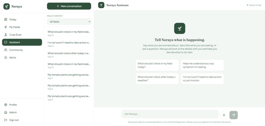Choose suggestion 'I'm not sure if I need to take action'
This screenshot has width=265, height=126.
(202, 79)
